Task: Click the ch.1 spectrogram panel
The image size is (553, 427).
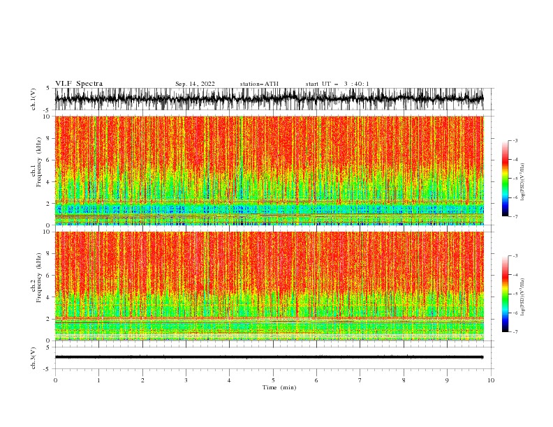Action: pos(269,170)
